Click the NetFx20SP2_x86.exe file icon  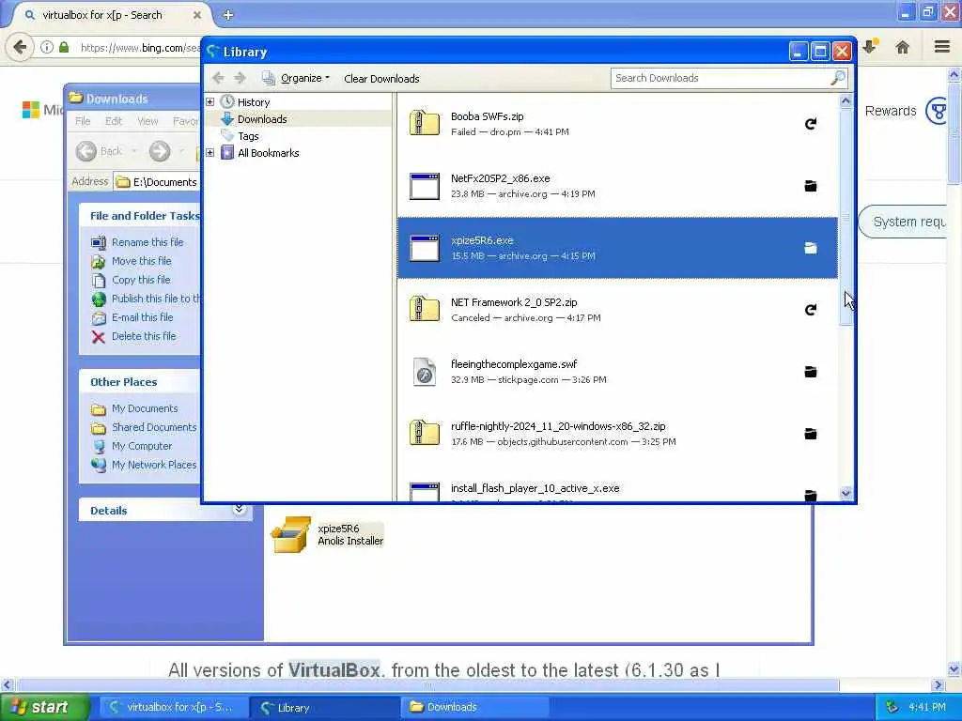425,186
